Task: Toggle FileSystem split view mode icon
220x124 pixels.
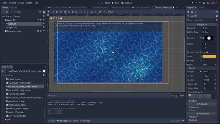Action: (x=44, y=71)
